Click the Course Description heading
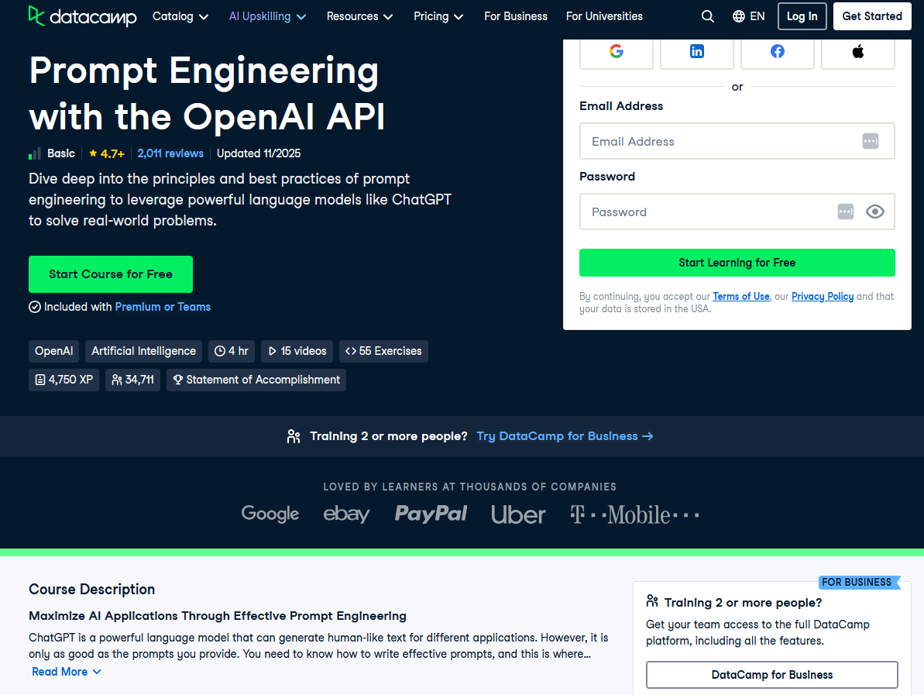Screen dimensions: 924x695 tap(92, 590)
